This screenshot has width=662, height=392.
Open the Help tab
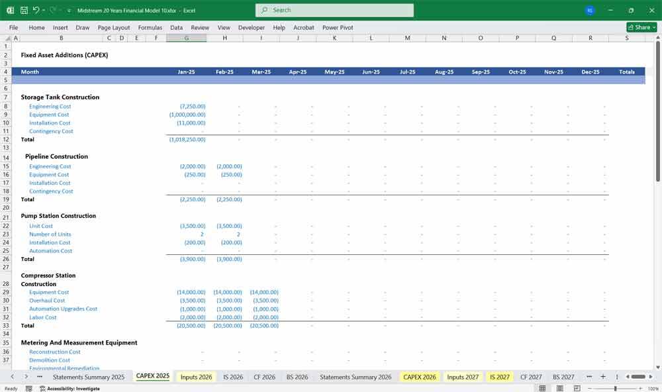(x=279, y=27)
